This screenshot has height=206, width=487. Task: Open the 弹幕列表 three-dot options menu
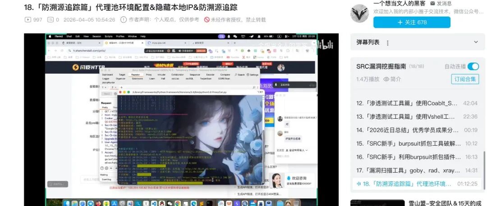[x=387, y=42]
